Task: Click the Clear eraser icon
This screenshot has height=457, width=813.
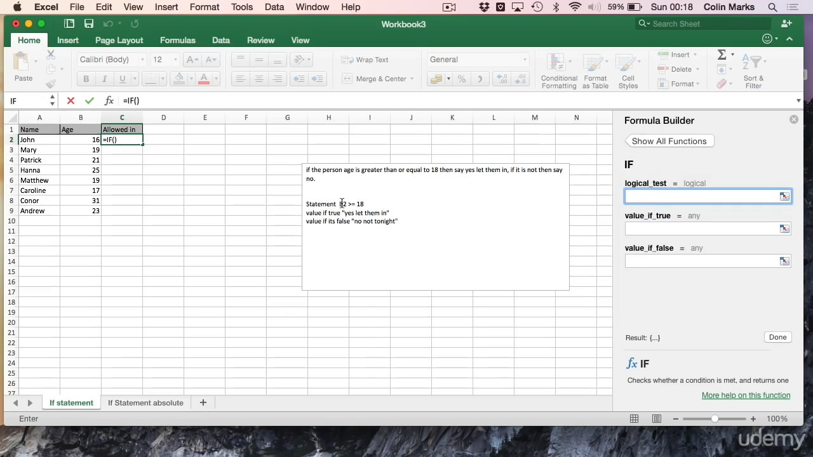Action: 722,84
